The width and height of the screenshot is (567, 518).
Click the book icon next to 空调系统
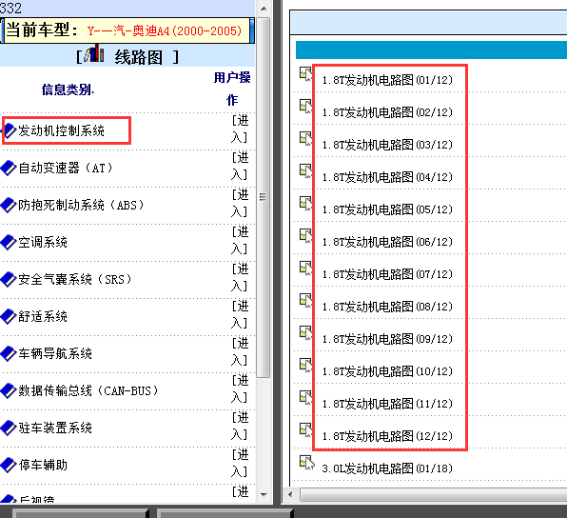[9, 242]
